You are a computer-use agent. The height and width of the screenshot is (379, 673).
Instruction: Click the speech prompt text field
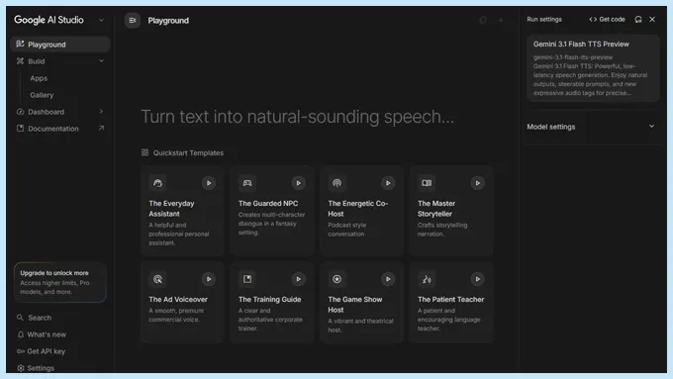pyautogui.click(x=298, y=117)
